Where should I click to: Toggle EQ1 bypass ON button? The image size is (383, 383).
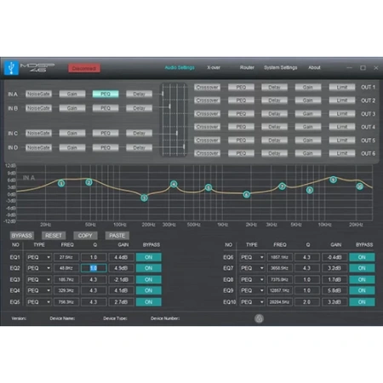tap(149, 257)
